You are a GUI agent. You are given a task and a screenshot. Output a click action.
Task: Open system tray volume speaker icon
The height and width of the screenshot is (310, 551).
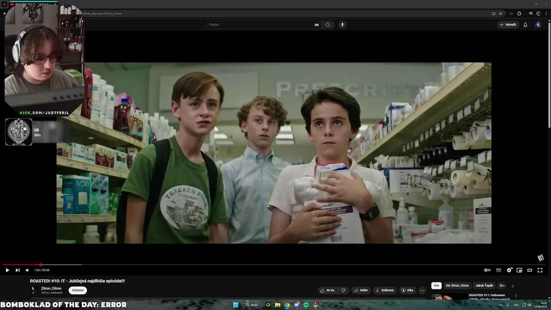[x=529, y=305]
